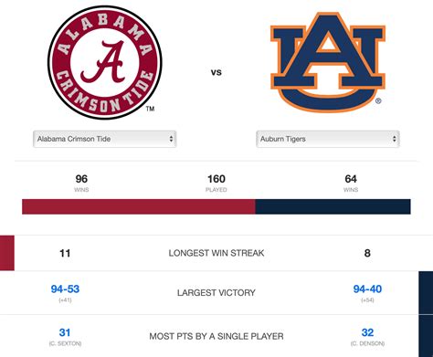Select the Largest Victory row label
This screenshot has width=433, height=357.
point(216,292)
